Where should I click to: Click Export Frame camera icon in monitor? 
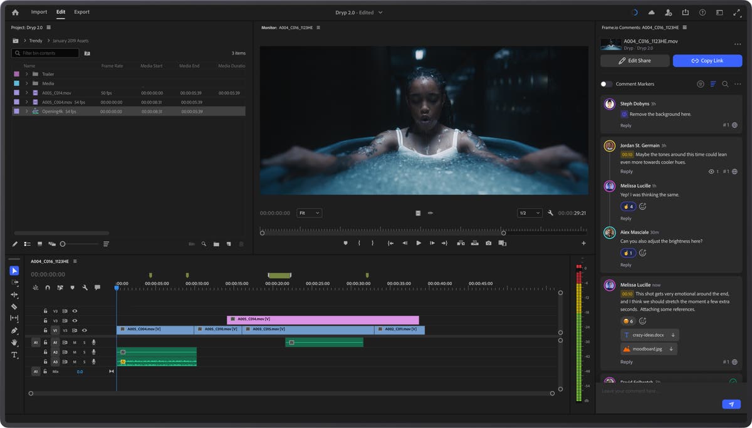point(488,243)
